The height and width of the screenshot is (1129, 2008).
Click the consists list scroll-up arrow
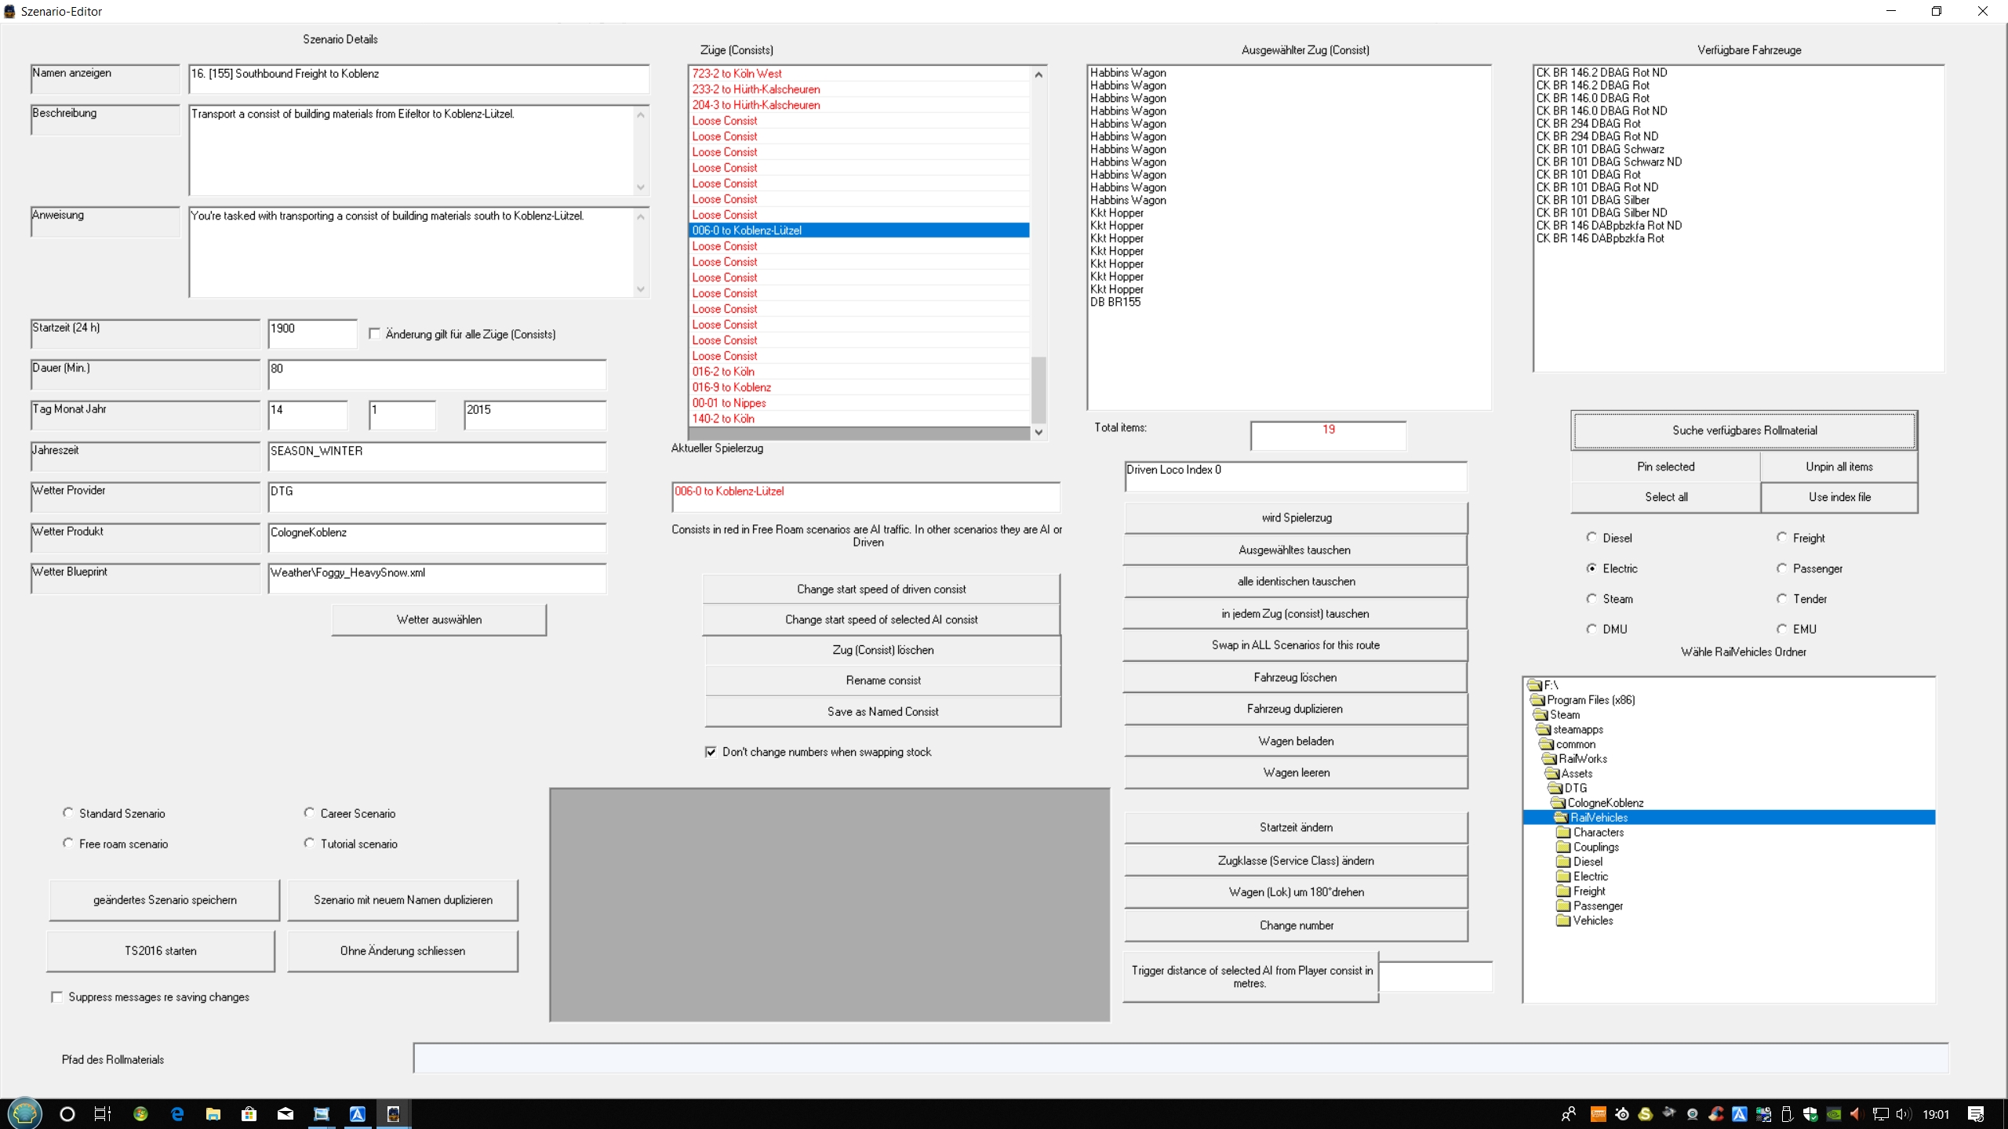tap(1039, 74)
